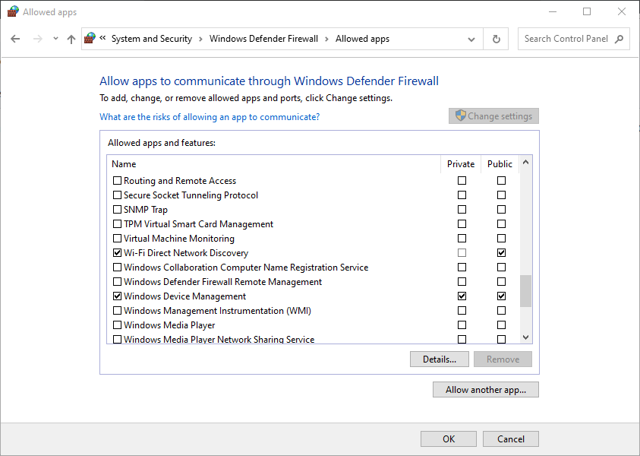
Task: Click the search magnifier icon
Action: 619,39
